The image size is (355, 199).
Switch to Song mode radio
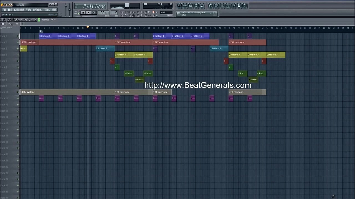pyautogui.click(x=79, y=14)
